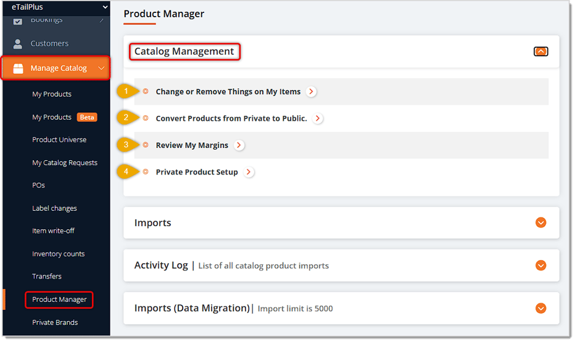Click the Imports (Data Migration) heading
The width and height of the screenshot is (575, 342).
192,308
